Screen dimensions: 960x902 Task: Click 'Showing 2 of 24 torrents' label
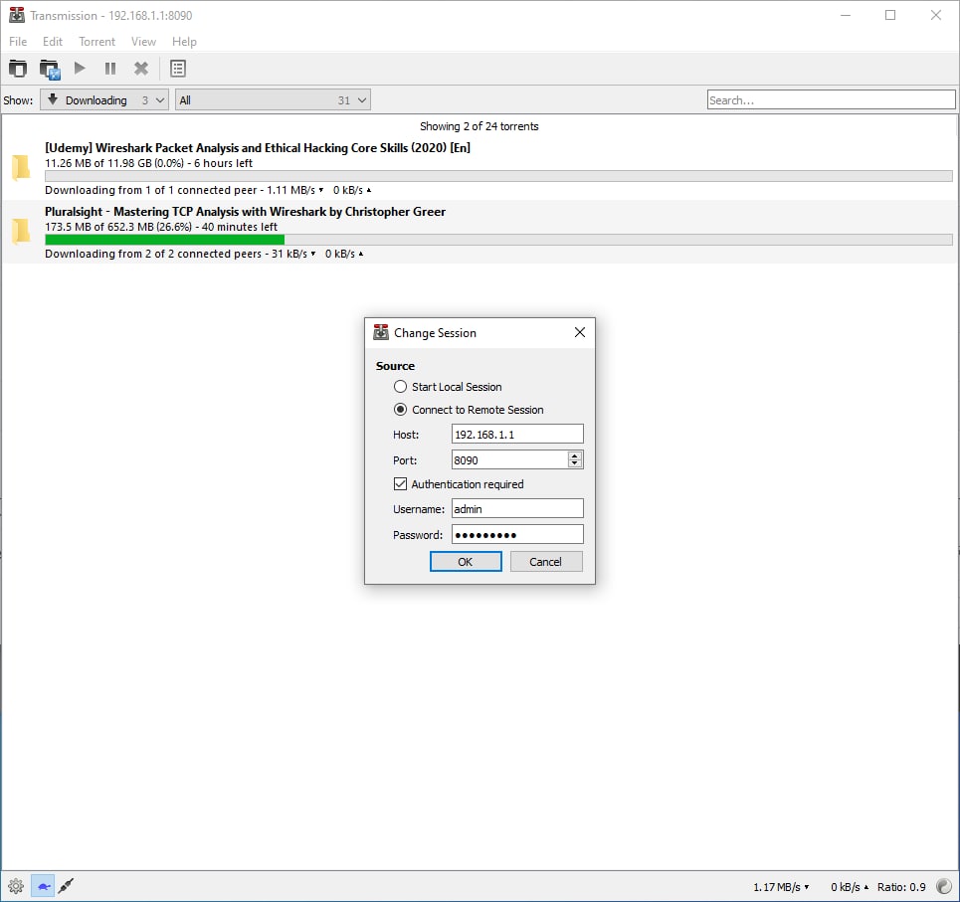pyautogui.click(x=479, y=126)
